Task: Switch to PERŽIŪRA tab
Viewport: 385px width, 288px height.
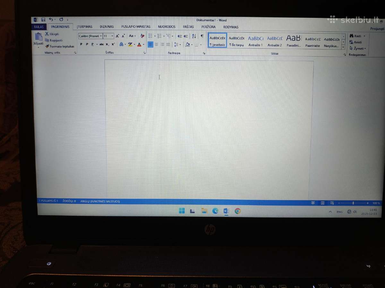Action: point(209,27)
